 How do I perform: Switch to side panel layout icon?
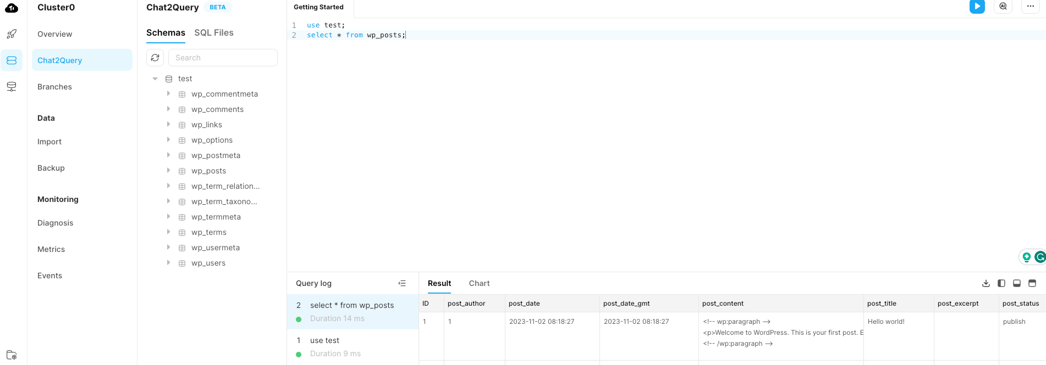click(1001, 283)
